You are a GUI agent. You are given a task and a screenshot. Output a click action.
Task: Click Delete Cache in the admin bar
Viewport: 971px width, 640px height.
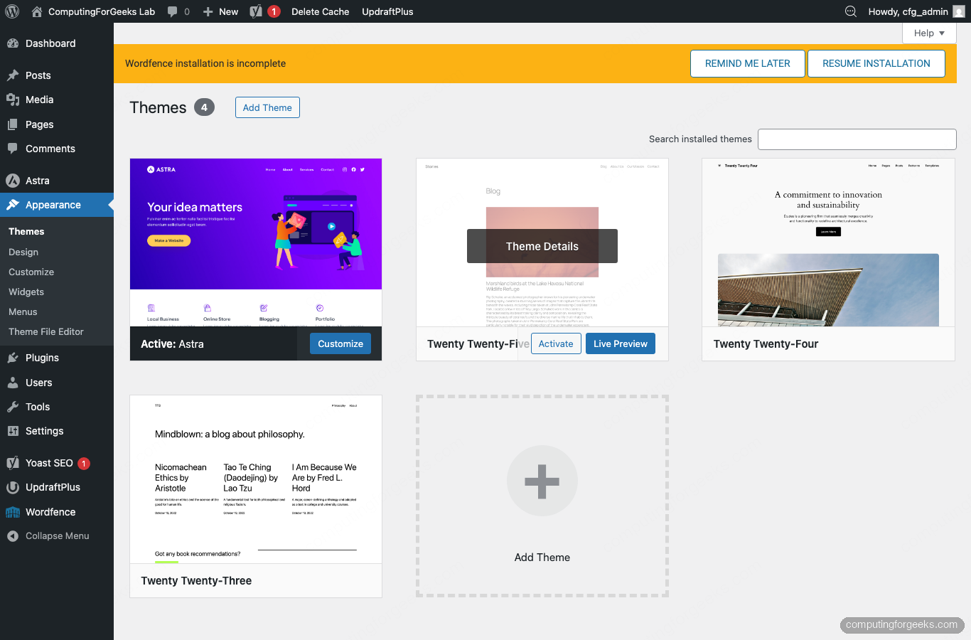click(x=320, y=11)
